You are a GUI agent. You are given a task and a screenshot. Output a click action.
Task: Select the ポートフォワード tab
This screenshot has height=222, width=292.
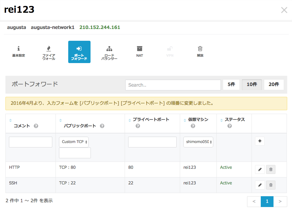point(79,52)
